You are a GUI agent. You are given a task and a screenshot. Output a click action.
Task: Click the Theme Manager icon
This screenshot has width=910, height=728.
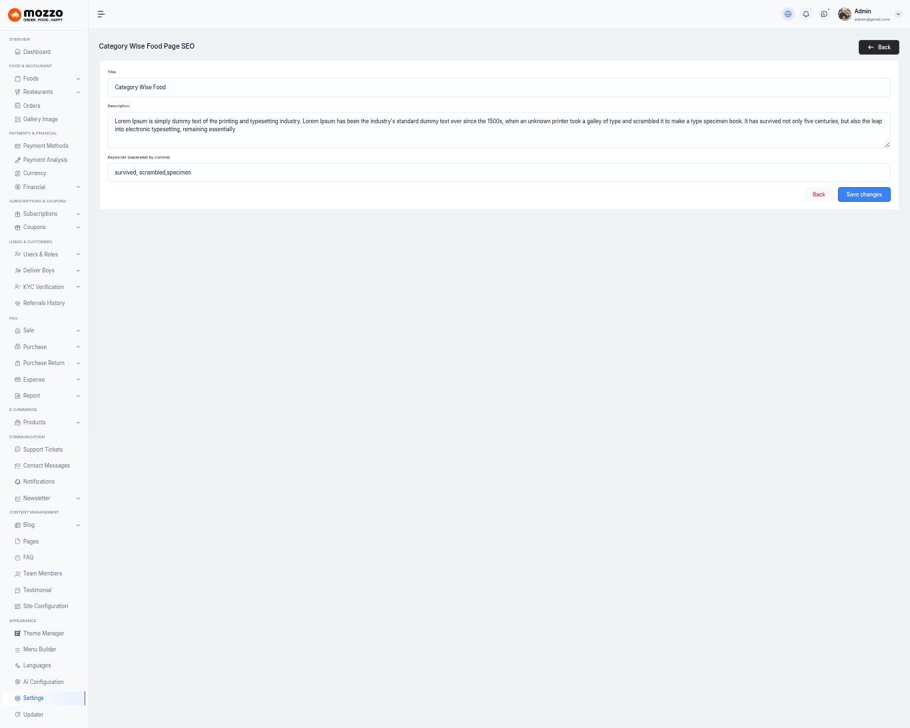point(17,633)
